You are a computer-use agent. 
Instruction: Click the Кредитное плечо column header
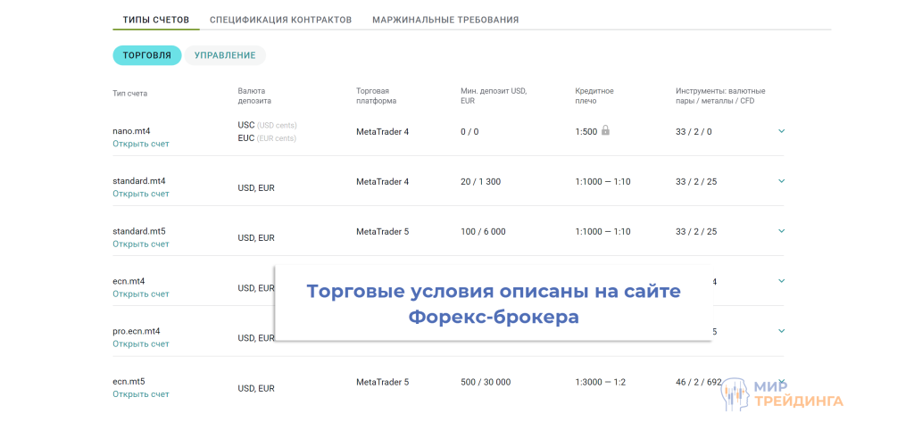pos(594,95)
